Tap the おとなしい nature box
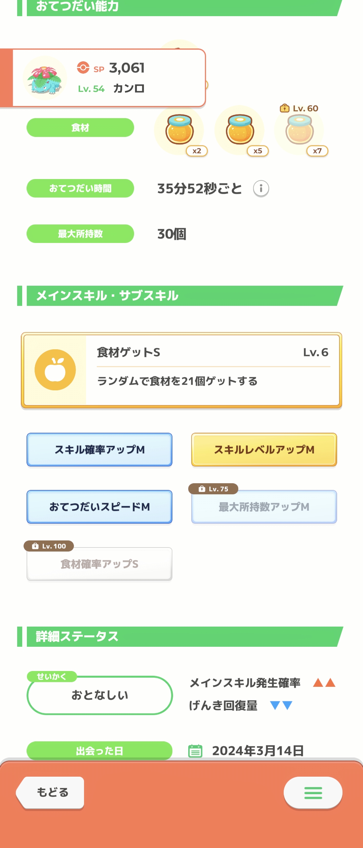This screenshot has height=848, width=363. tap(100, 695)
